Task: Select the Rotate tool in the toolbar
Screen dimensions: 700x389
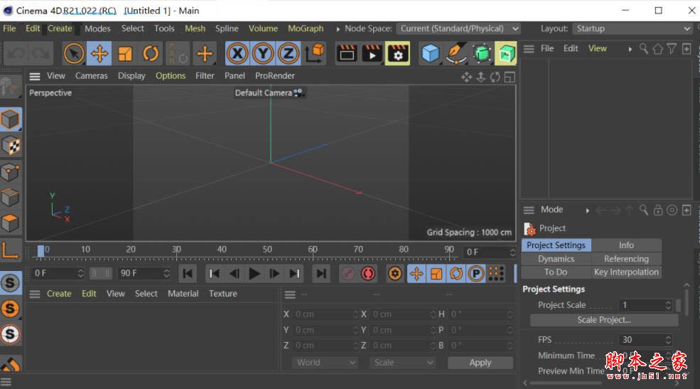Action: pos(151,54)
